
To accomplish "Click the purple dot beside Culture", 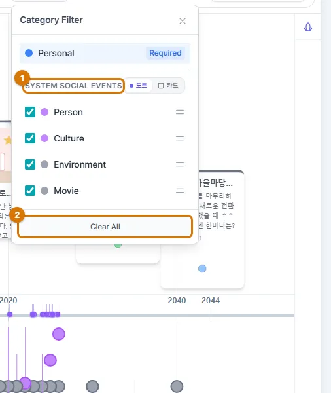I will 44,138.
